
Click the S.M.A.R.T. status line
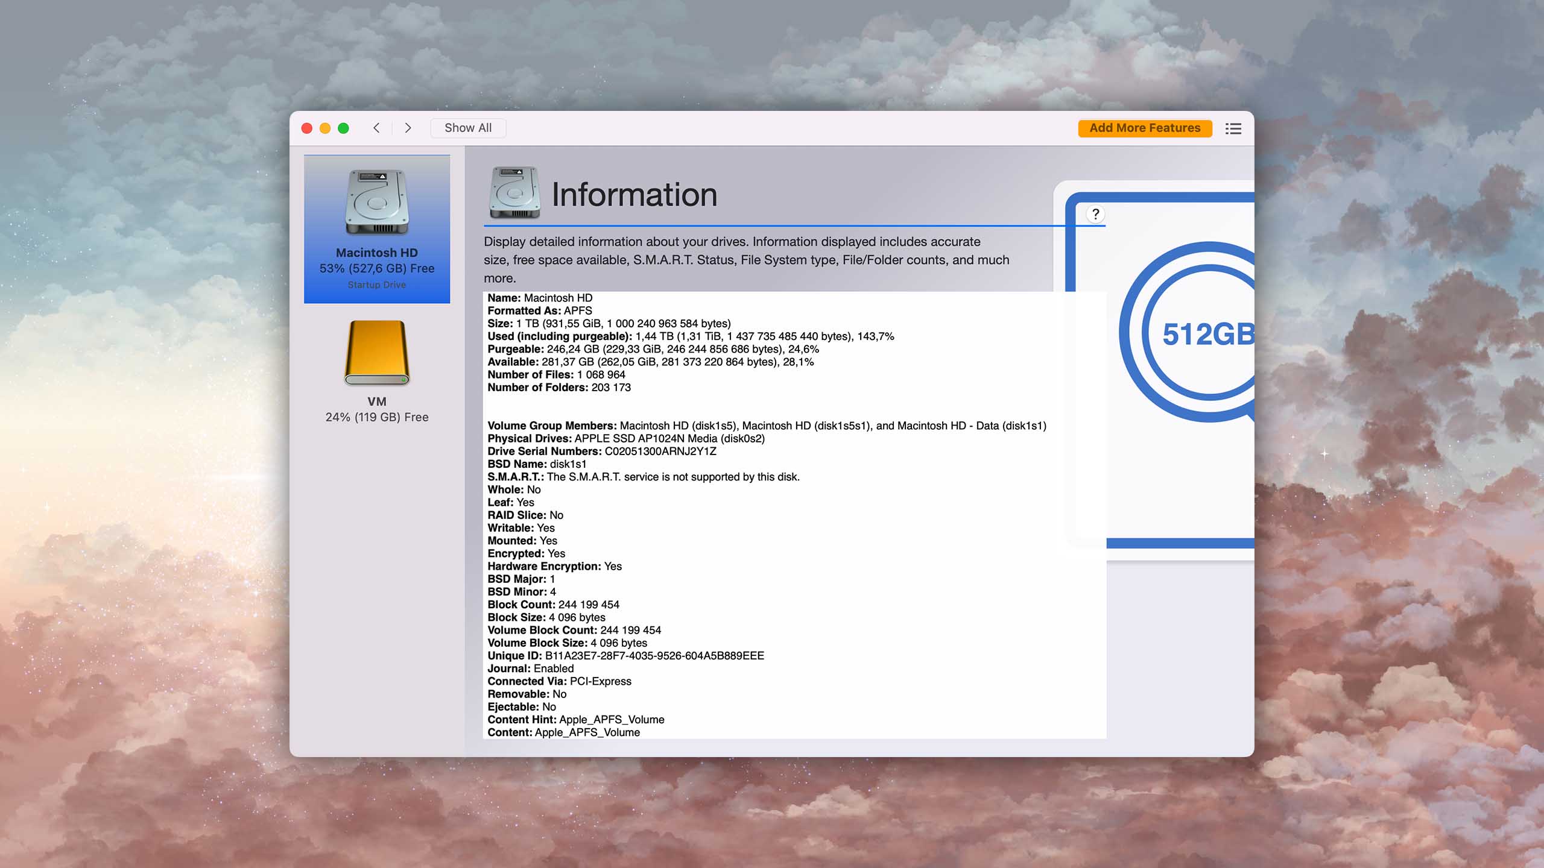click(x=644, y=477)
